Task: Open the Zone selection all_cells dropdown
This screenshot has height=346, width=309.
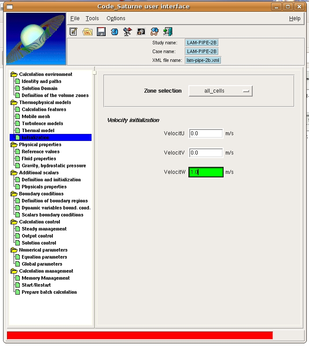Action: 220,91
